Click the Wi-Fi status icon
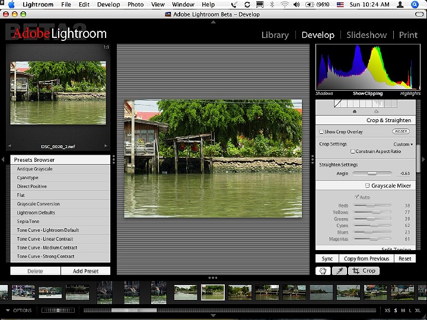The image size is (427, 320). click(285, 4)
